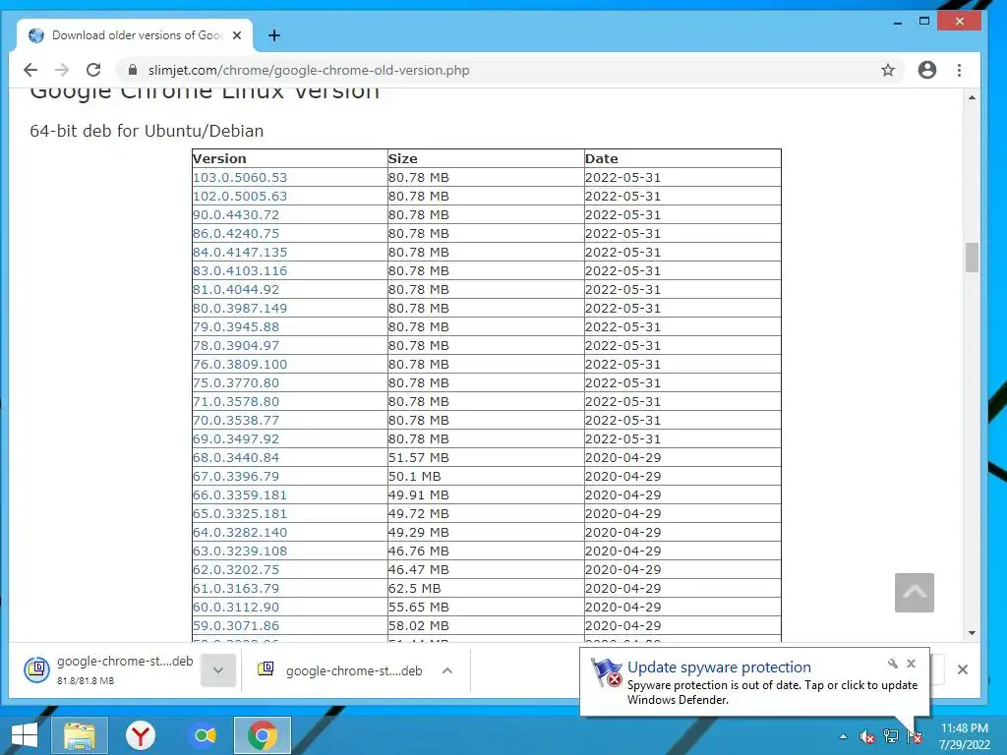This screenshot has width=1007, height=755.
Task: Open the 66.0.3359.181 download link
Action: click(240, 494)
